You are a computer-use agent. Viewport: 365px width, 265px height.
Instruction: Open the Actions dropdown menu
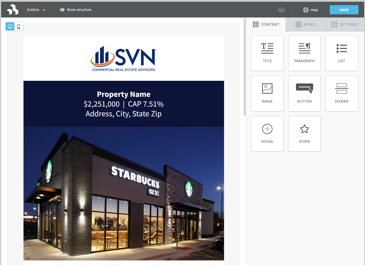(x=36, y=10)
